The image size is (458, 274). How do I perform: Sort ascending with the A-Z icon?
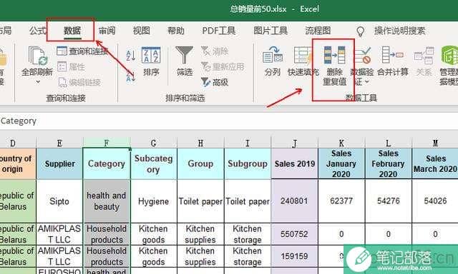coord(130,55)
